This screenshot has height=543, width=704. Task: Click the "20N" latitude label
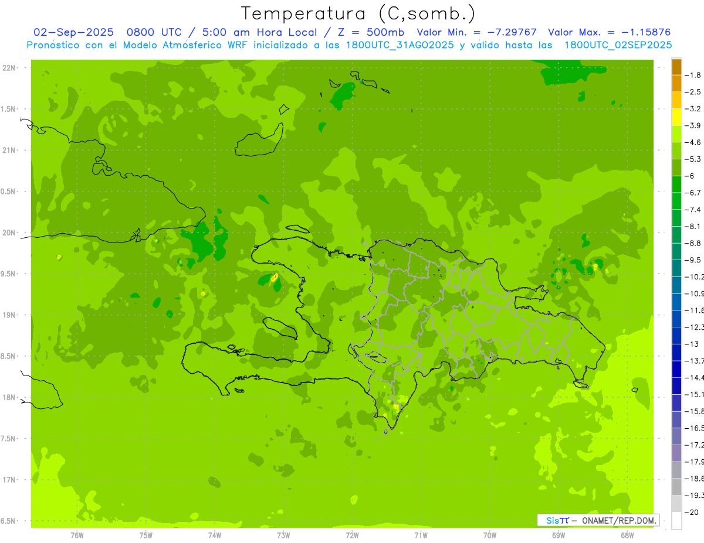pyautogui.click(x=9, y=233)
